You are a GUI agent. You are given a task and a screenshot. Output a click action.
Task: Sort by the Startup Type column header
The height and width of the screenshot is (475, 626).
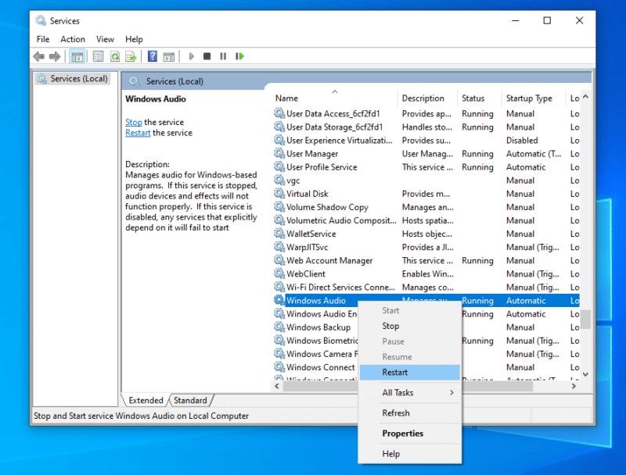(x=534, y=98)
